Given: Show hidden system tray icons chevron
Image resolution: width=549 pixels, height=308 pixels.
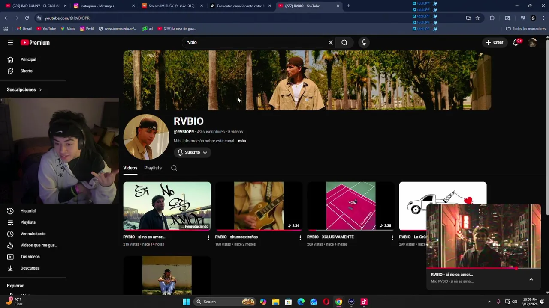Looking at the screenshot, I should click(489, 302).
